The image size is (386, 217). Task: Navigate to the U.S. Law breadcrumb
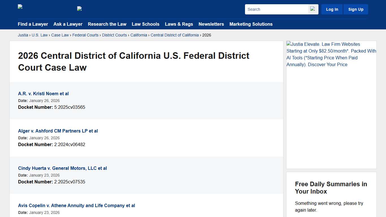tap(40, 35)
